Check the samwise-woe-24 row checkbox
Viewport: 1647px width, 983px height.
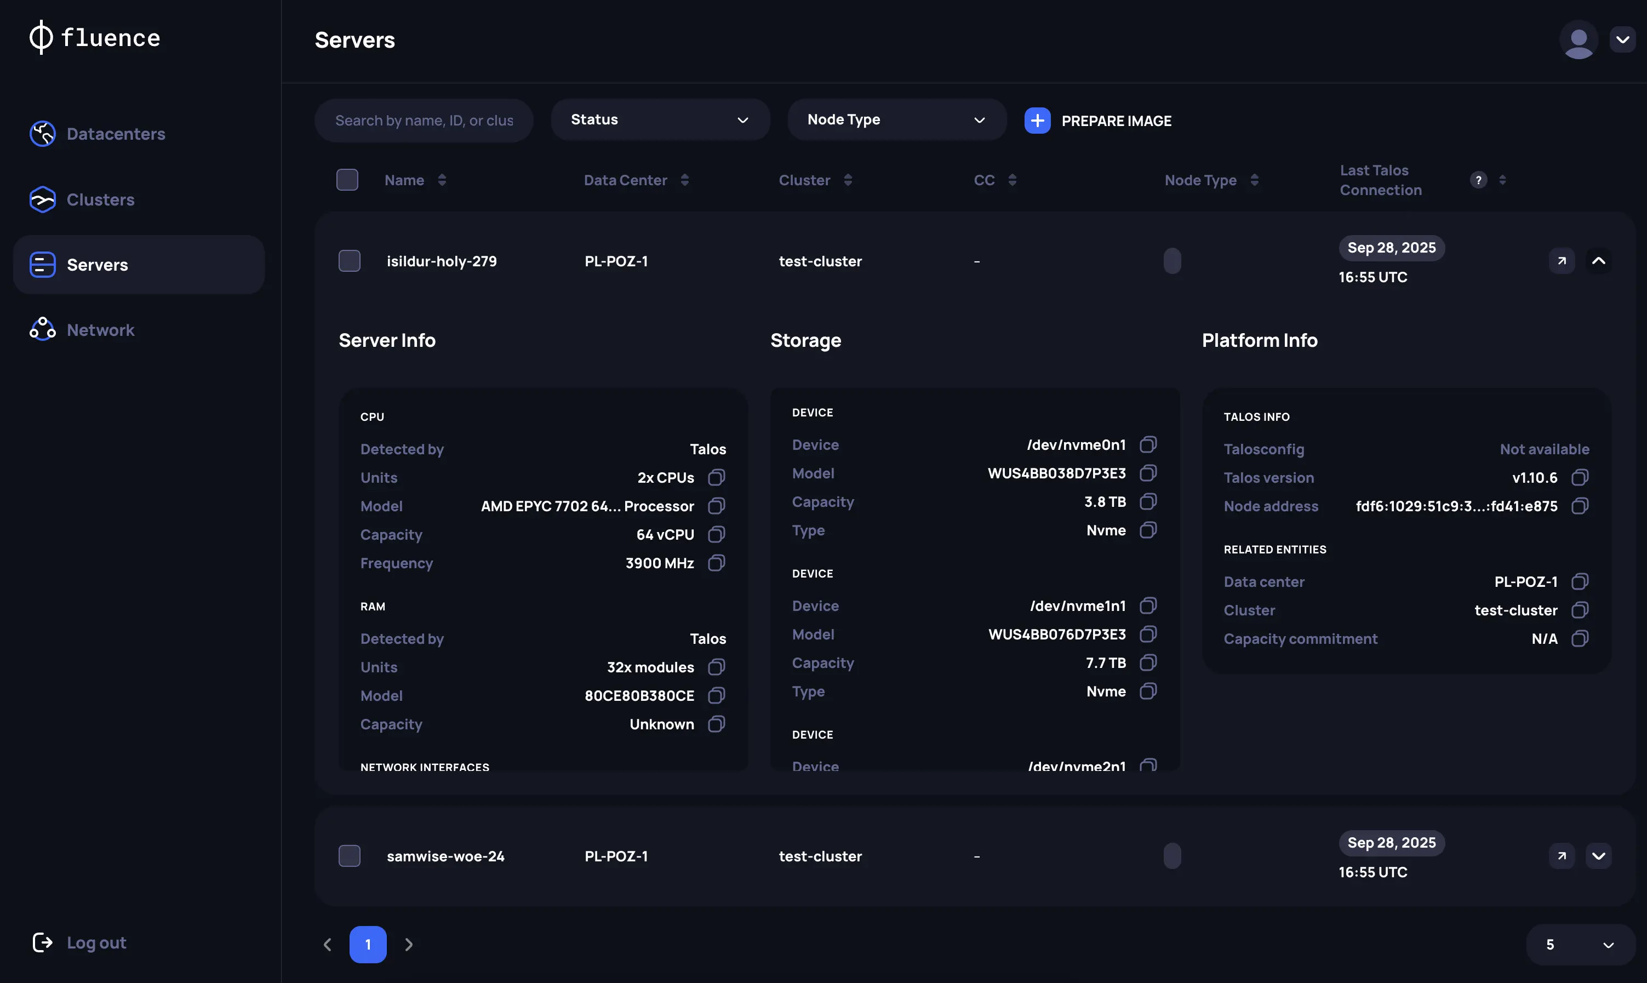coord(349,856)
